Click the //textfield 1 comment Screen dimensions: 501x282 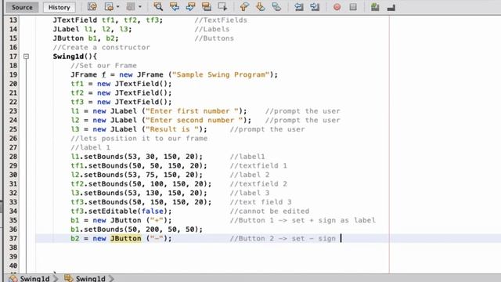258,165
